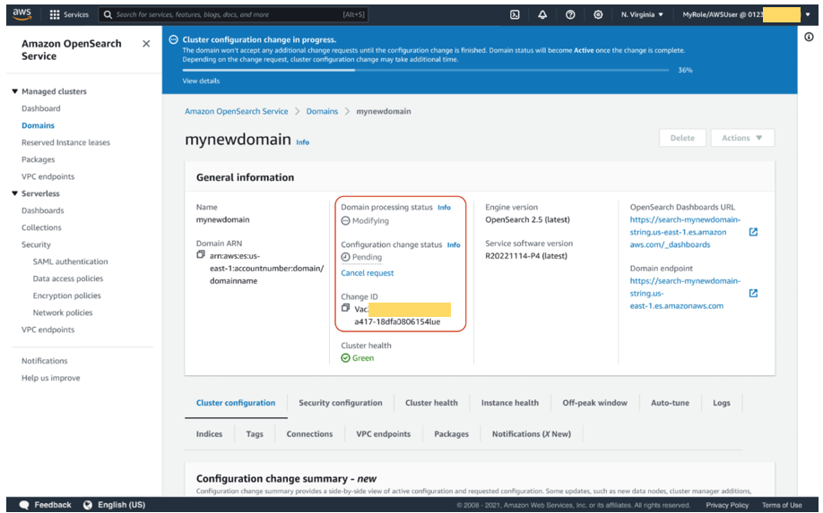This screenshot has height=513, width=823.
Task: Switch to Logs tab
Action: click(x=721, y=403)
